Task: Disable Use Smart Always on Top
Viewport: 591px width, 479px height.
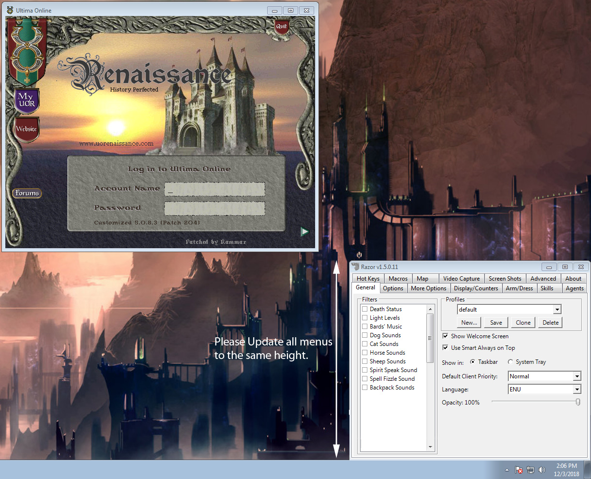Action: (445, 347)
